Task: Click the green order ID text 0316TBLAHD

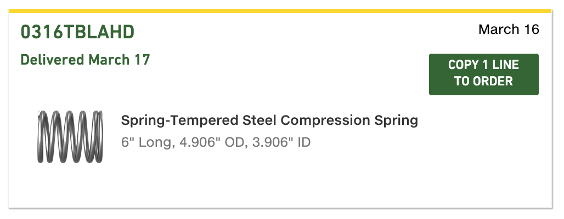Action: point(77,32)
